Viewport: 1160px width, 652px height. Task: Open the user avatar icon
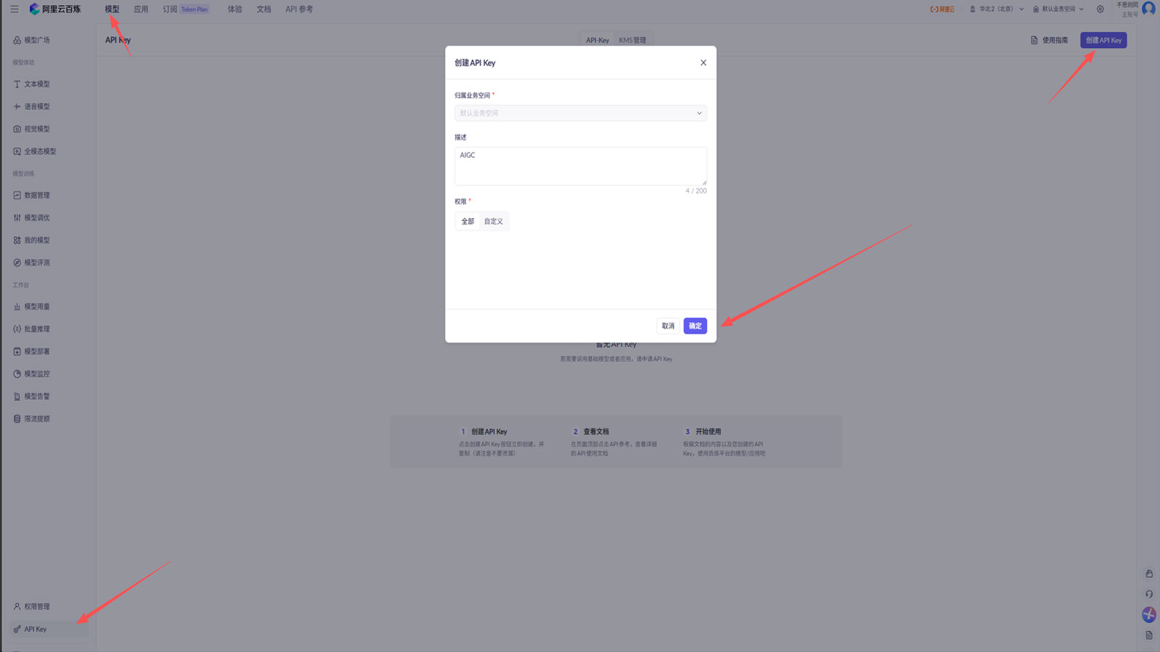point(1148,9)
